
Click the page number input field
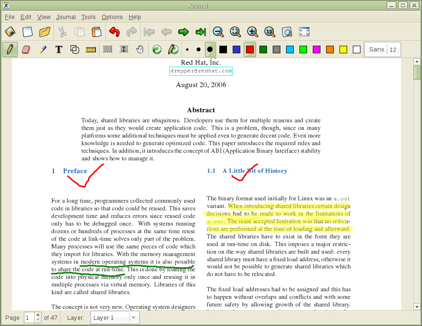tap(30, 318)
